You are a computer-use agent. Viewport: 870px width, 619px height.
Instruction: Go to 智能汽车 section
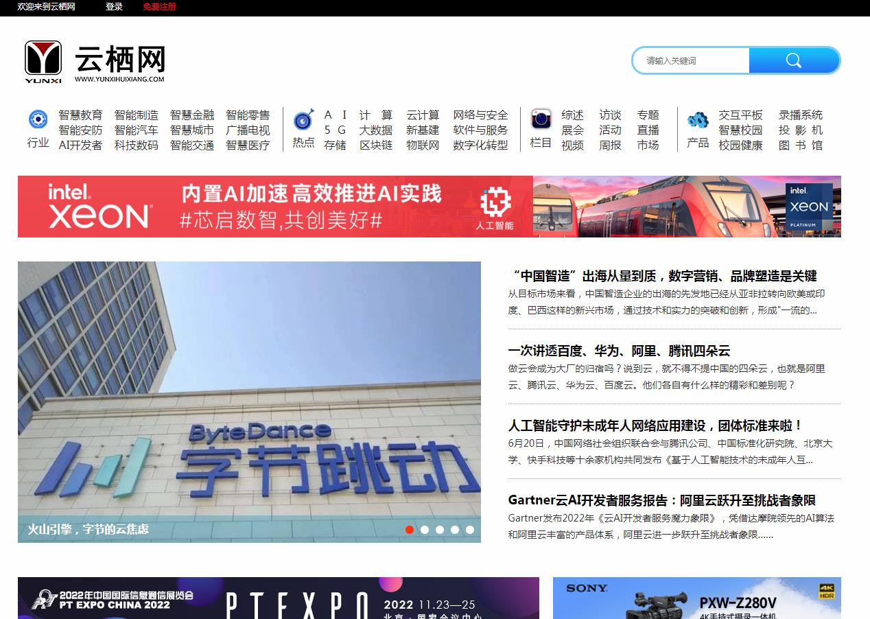click(137, 130)
